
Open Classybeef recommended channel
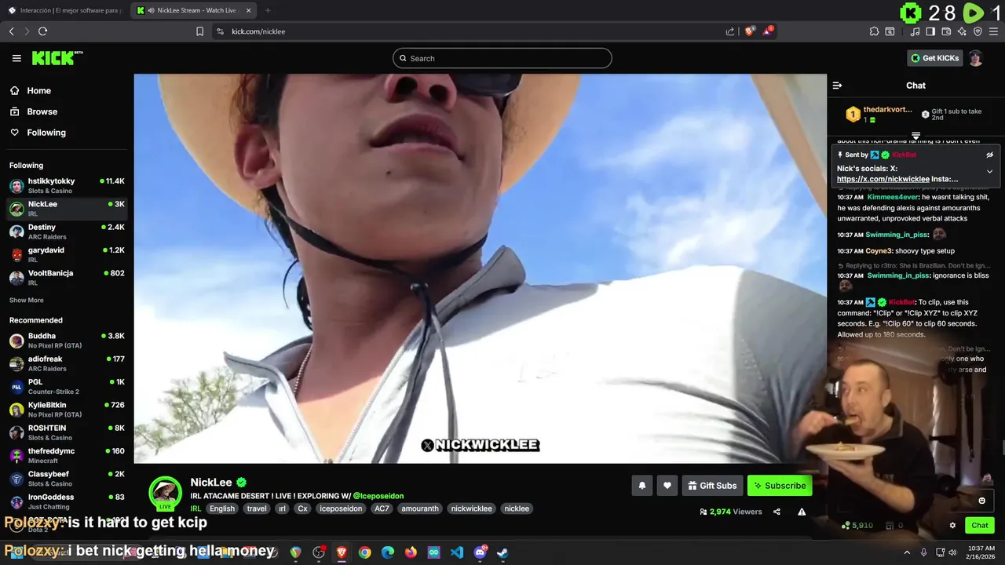coord(67,478)
